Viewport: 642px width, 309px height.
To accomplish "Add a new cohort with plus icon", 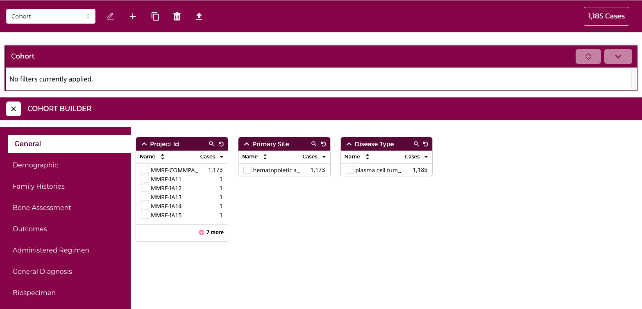I will point(133,16).
